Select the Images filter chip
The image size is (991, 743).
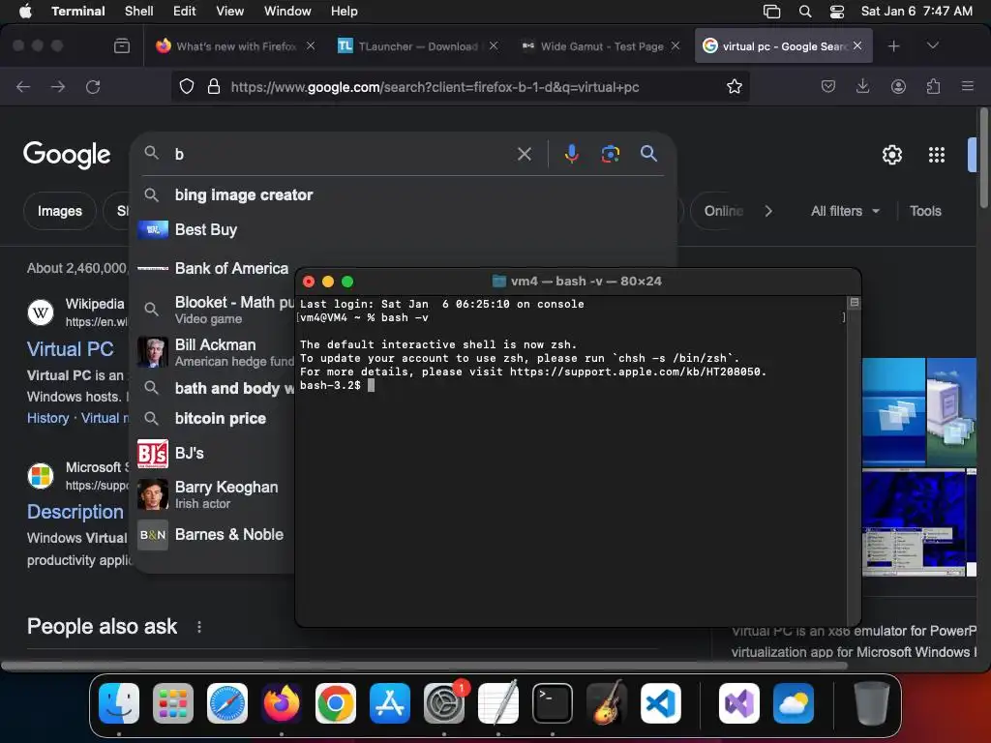[x=59, y=211]
